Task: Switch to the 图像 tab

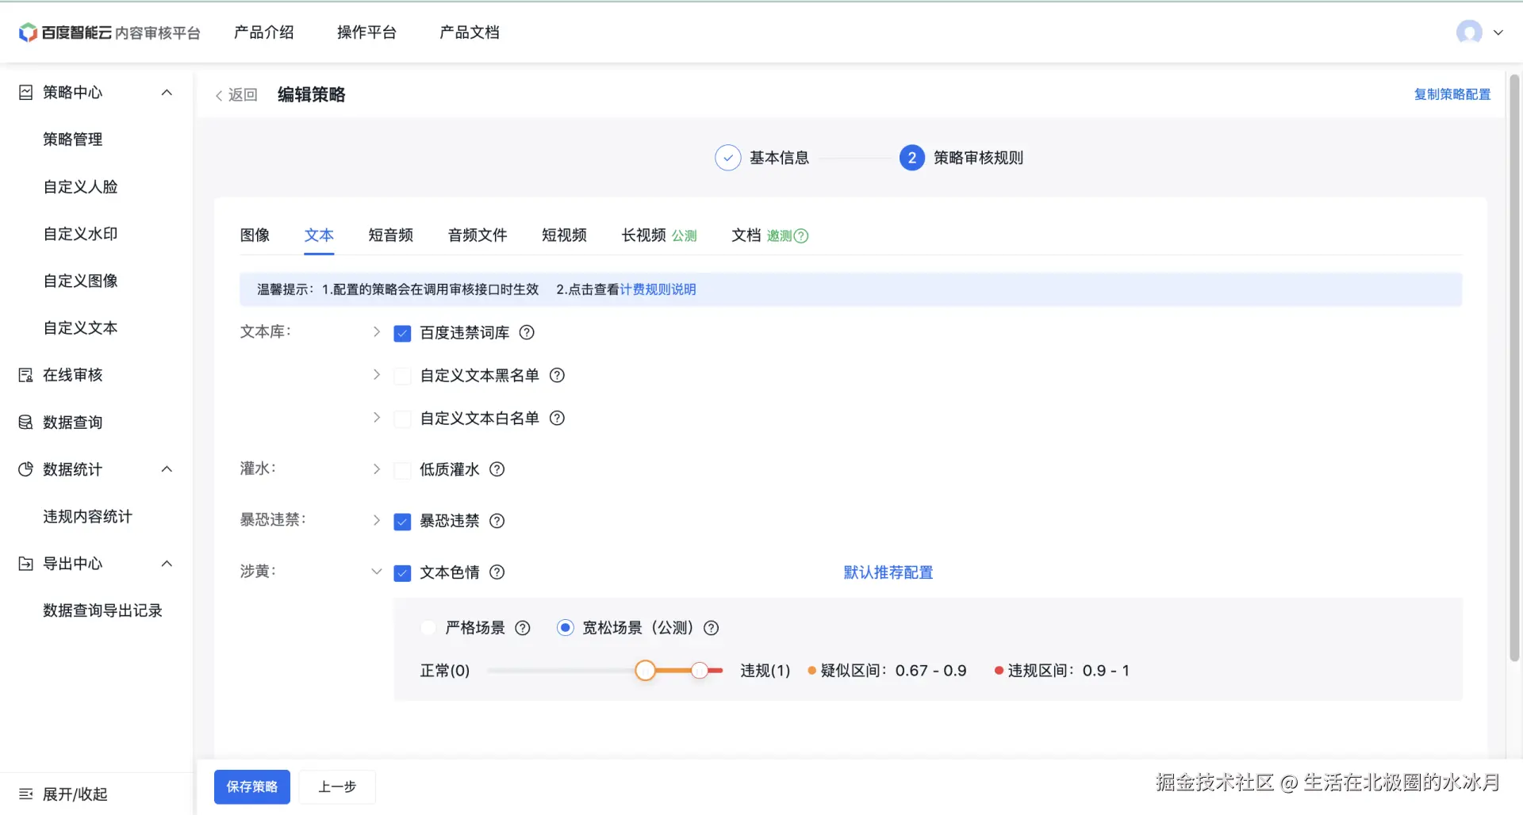Action: (x=255, y=235)
